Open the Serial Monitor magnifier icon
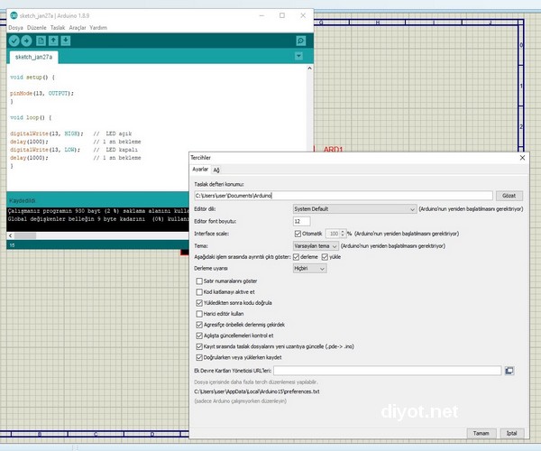 pyautogui.click(x=301, y=41)
